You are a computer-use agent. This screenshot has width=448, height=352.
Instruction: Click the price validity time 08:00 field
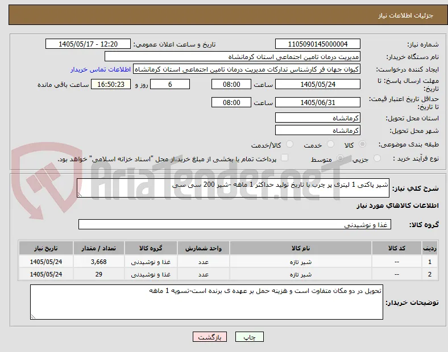231,102
